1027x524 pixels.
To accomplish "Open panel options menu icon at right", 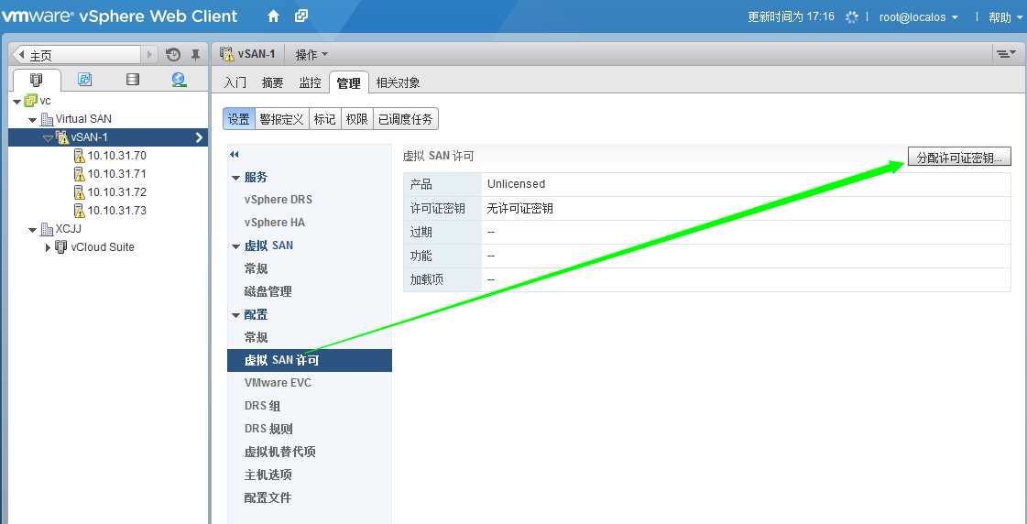I will pos(1004,54).
